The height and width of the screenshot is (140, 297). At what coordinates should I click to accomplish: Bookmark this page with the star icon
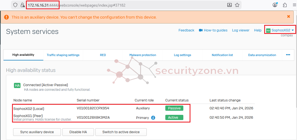tap(237, 5)
